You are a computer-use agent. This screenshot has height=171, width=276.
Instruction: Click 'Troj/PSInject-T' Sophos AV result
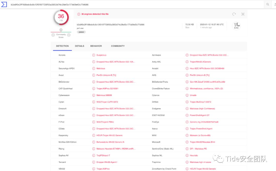click(x=103, y=155)
